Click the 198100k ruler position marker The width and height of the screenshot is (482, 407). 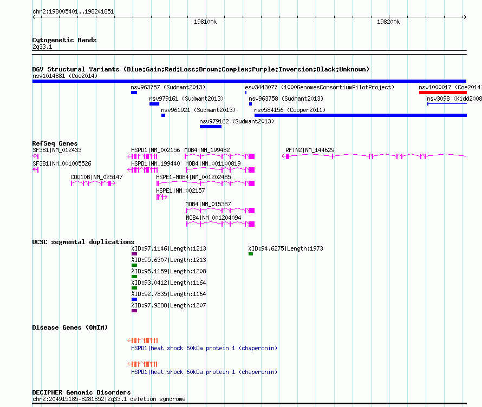coord(205,22)
